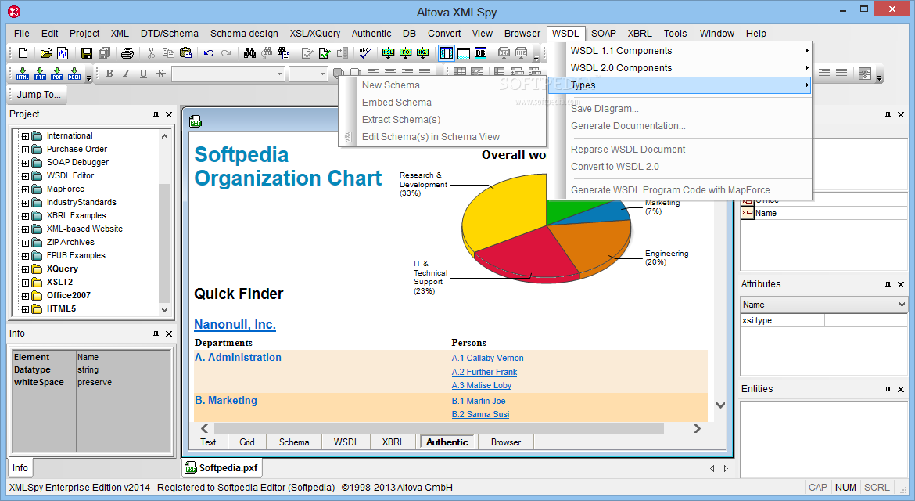Select WSDL 2.0 Components in the WSDL menu
Image resolution: width=915 pixels, height=501 pixels.
pyautogui.click(x=680, y=68)
